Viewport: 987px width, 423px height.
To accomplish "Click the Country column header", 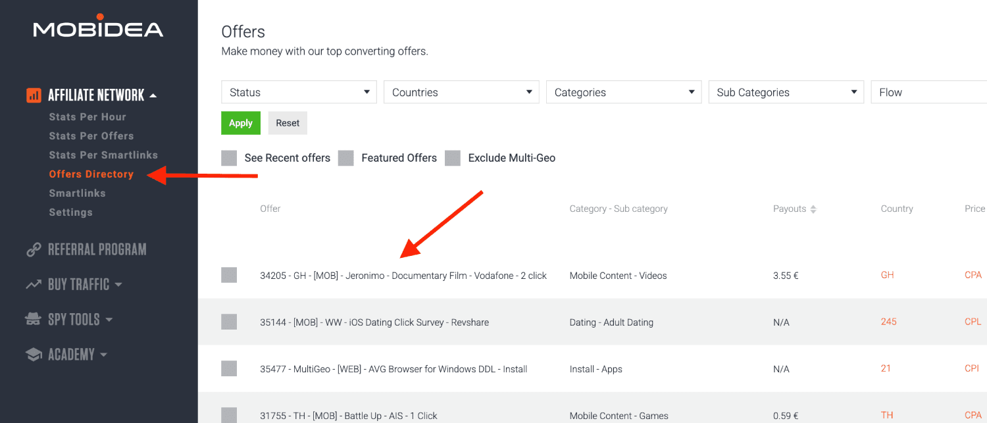I will coord(897,209).
